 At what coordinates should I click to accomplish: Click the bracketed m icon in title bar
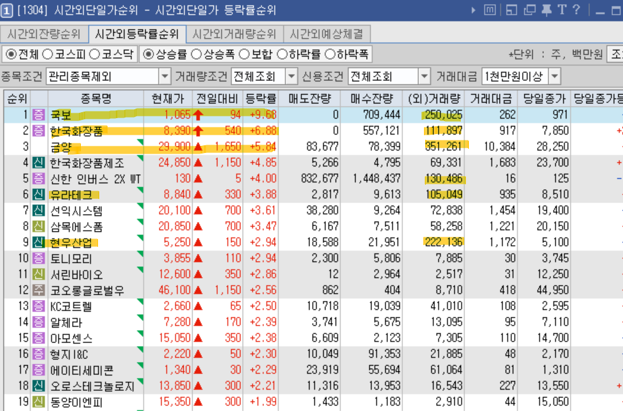click(x=490, y=10)
